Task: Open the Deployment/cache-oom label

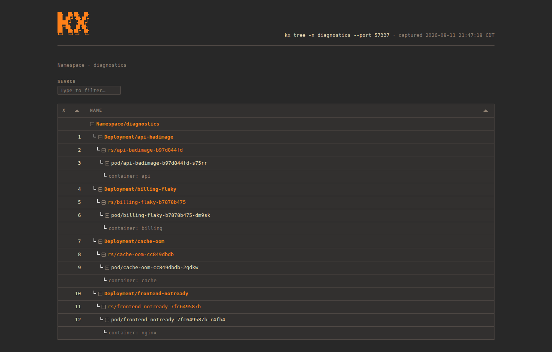Action: click(x=134, y=241)
